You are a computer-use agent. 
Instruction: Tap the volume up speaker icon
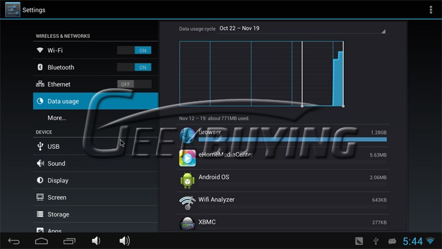(124, 241)
